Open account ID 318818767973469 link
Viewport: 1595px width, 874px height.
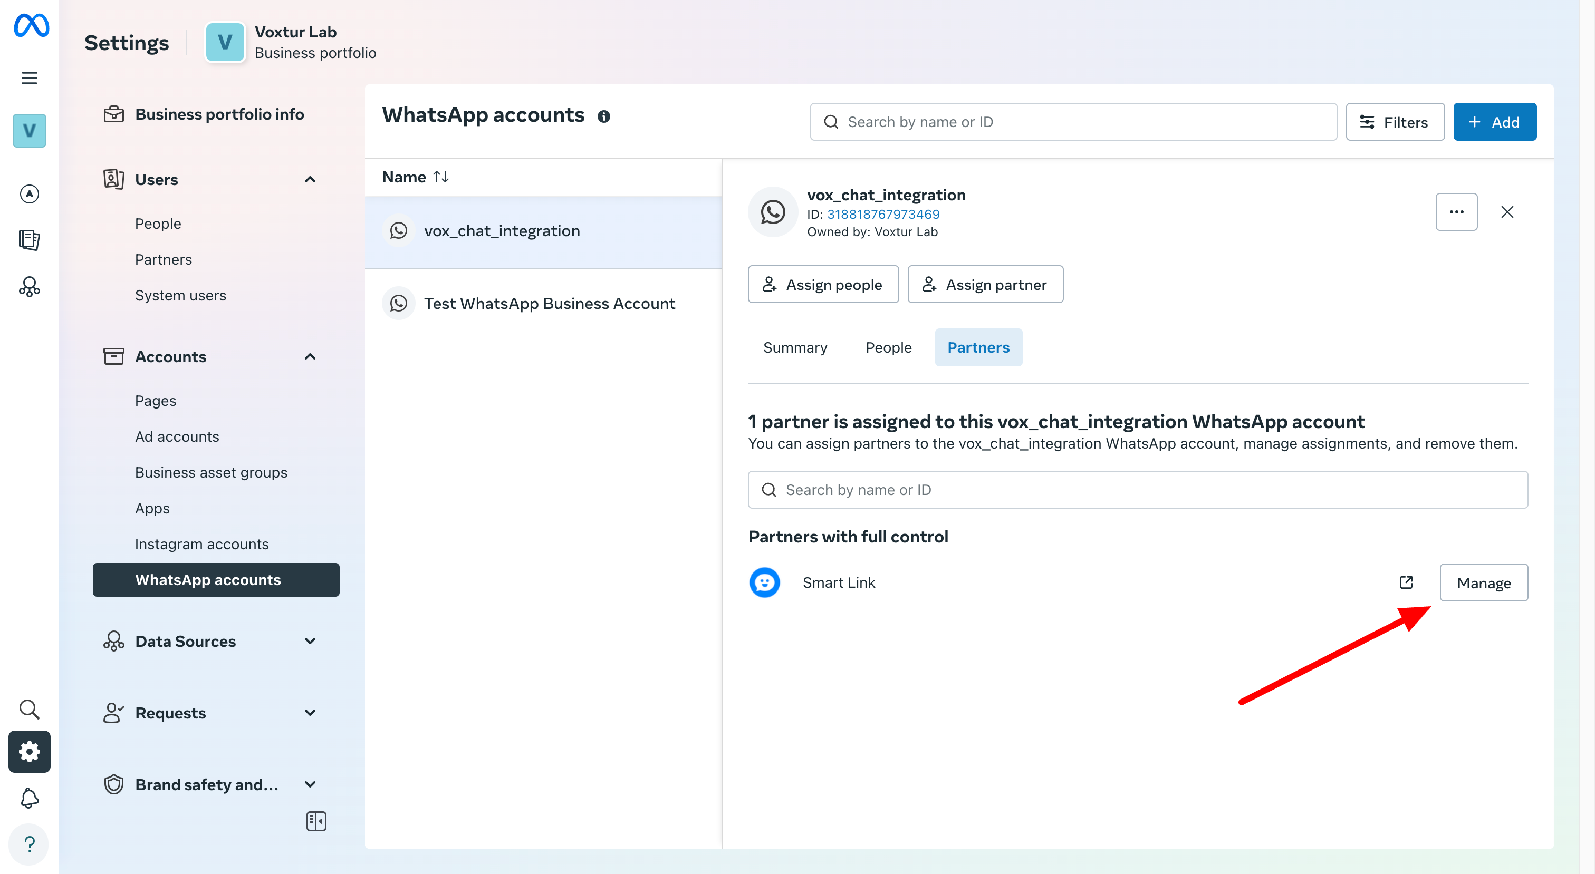(882, 214)
